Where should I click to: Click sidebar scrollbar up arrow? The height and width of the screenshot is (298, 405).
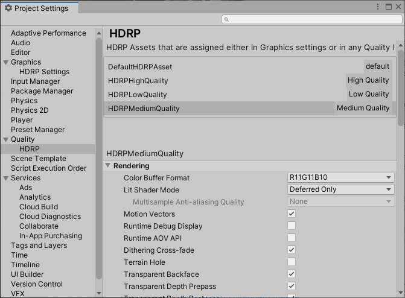[99, 33]
